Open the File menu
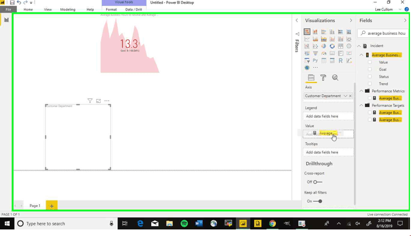This screenshot has width=411, height=236. (9, 10)
